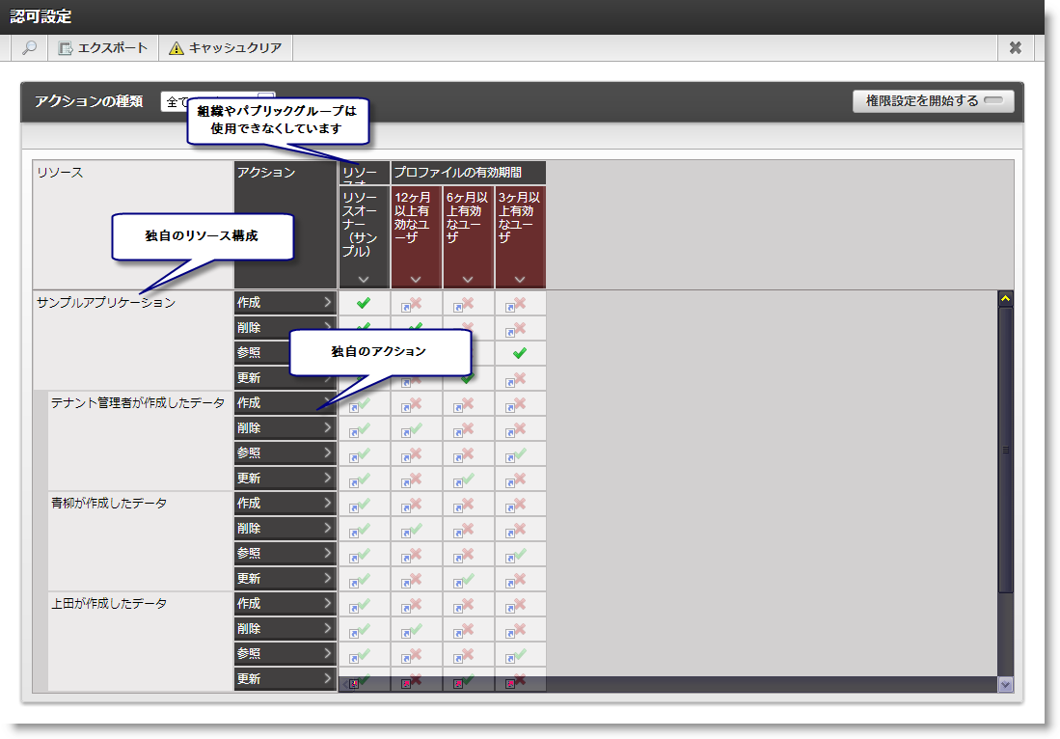Expand the リソースオーナー(サンプル) column chevron

click(364, 279)
